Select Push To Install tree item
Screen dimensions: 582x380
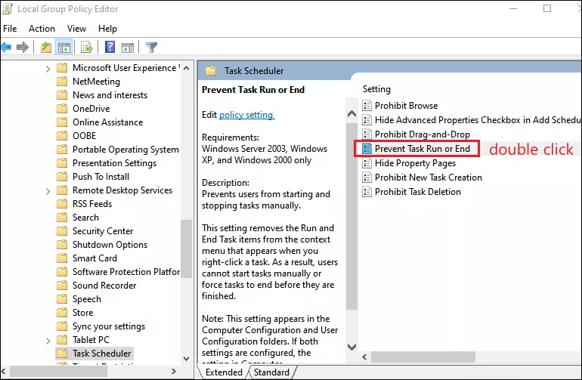click(x=101, y=177)
